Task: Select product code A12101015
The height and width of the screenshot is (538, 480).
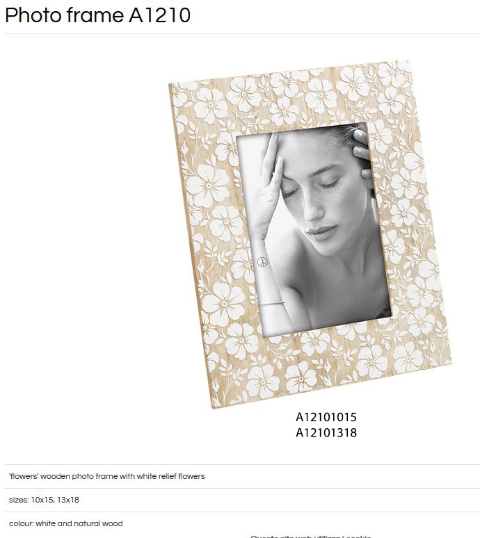Action: click(x=326, y=417)
